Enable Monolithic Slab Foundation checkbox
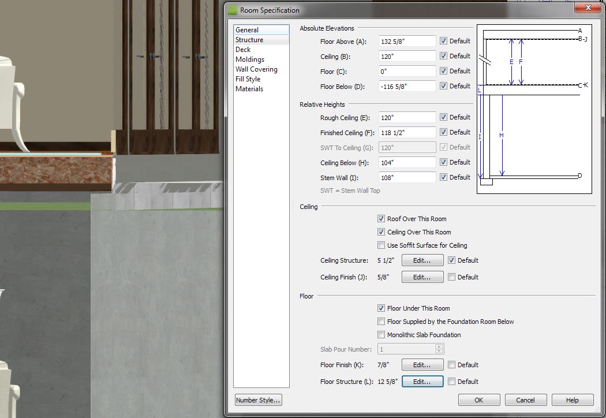The width and height of the screenshot is (606, 418). coord(381,335)
